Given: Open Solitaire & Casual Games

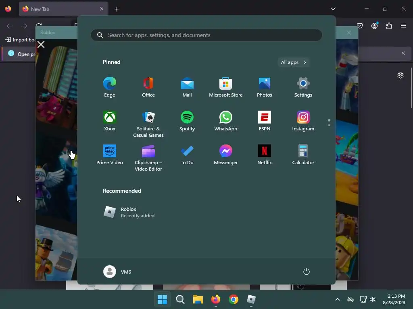Looking at the screenshot, I should pyautogui.click(x=148, y=124).
